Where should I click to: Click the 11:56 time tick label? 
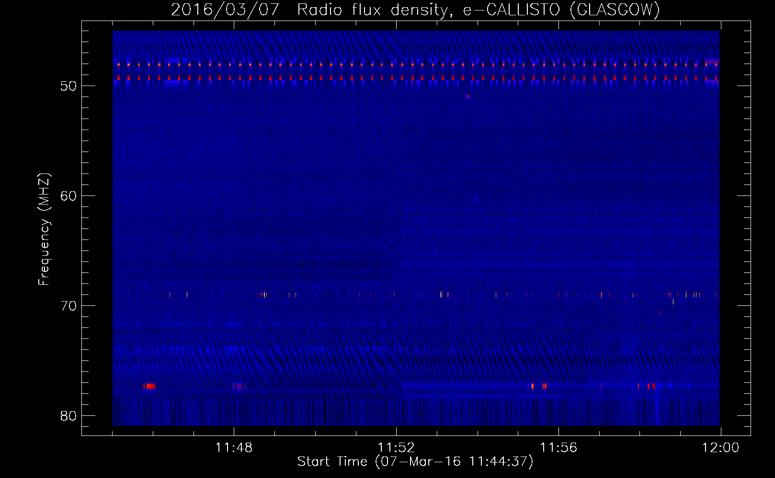tap(558, 448)
